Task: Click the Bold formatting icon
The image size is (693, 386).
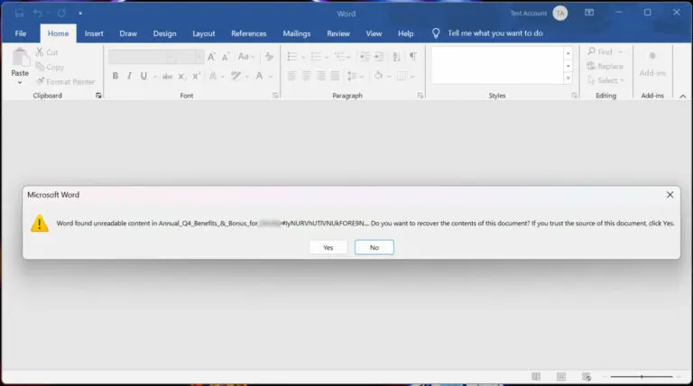Action: pos(115,76)
